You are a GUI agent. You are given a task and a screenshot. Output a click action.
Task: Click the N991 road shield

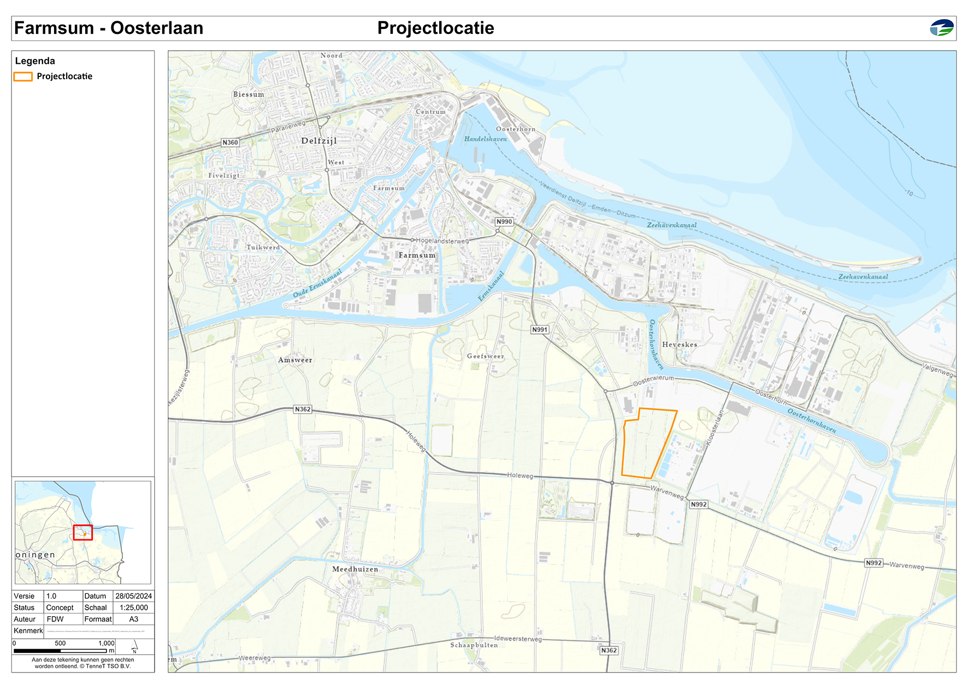[539, 330]
